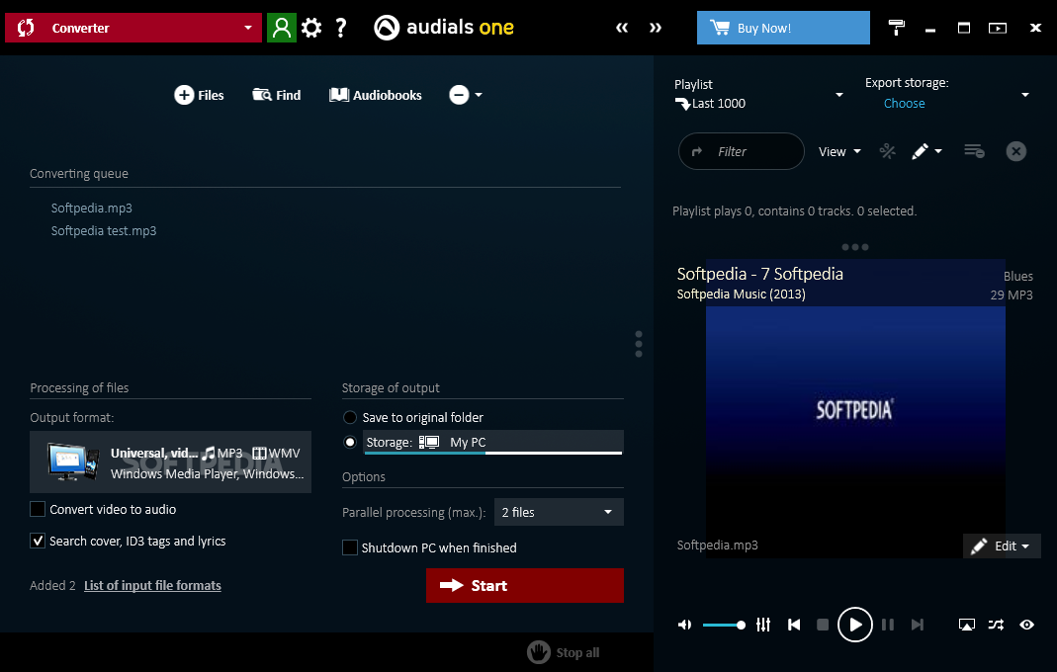Click the navigate forward double-arrow

point(656,28)
